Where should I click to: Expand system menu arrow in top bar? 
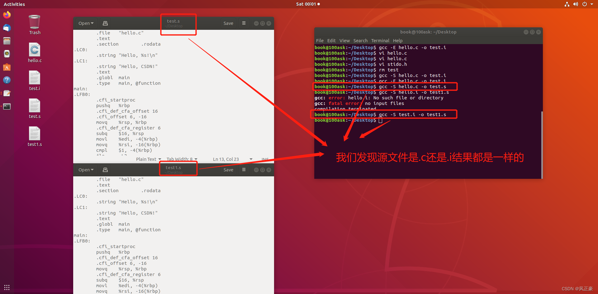592,4
